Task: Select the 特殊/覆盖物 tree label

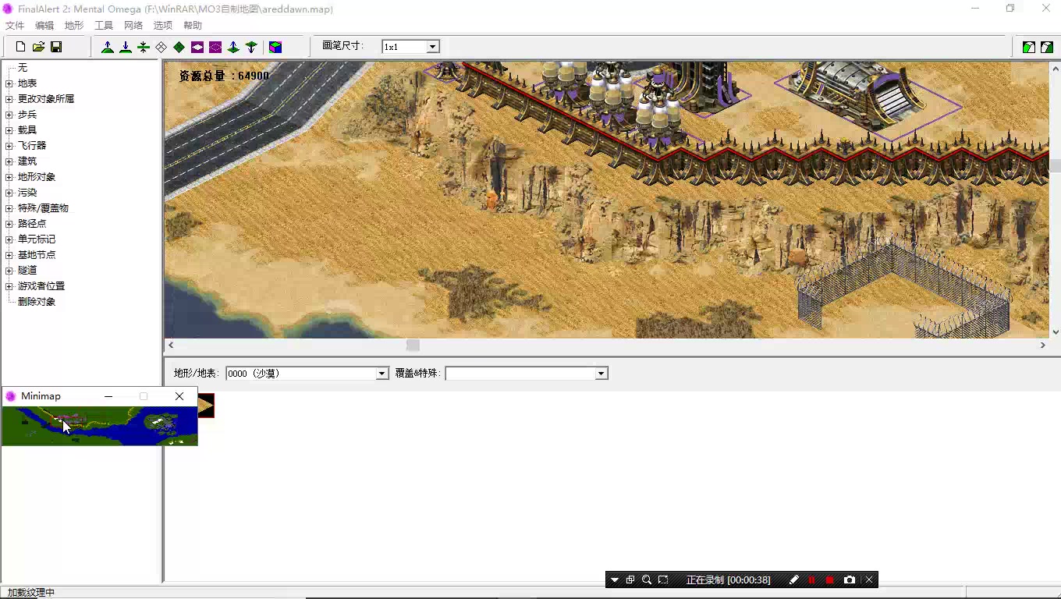Action: [43, 208]
